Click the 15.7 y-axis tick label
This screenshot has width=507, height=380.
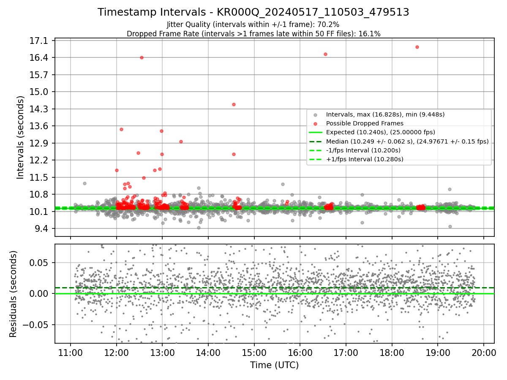39,75
